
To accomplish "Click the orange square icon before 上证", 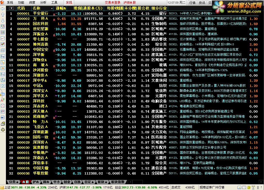I will (x=2, y=187).
